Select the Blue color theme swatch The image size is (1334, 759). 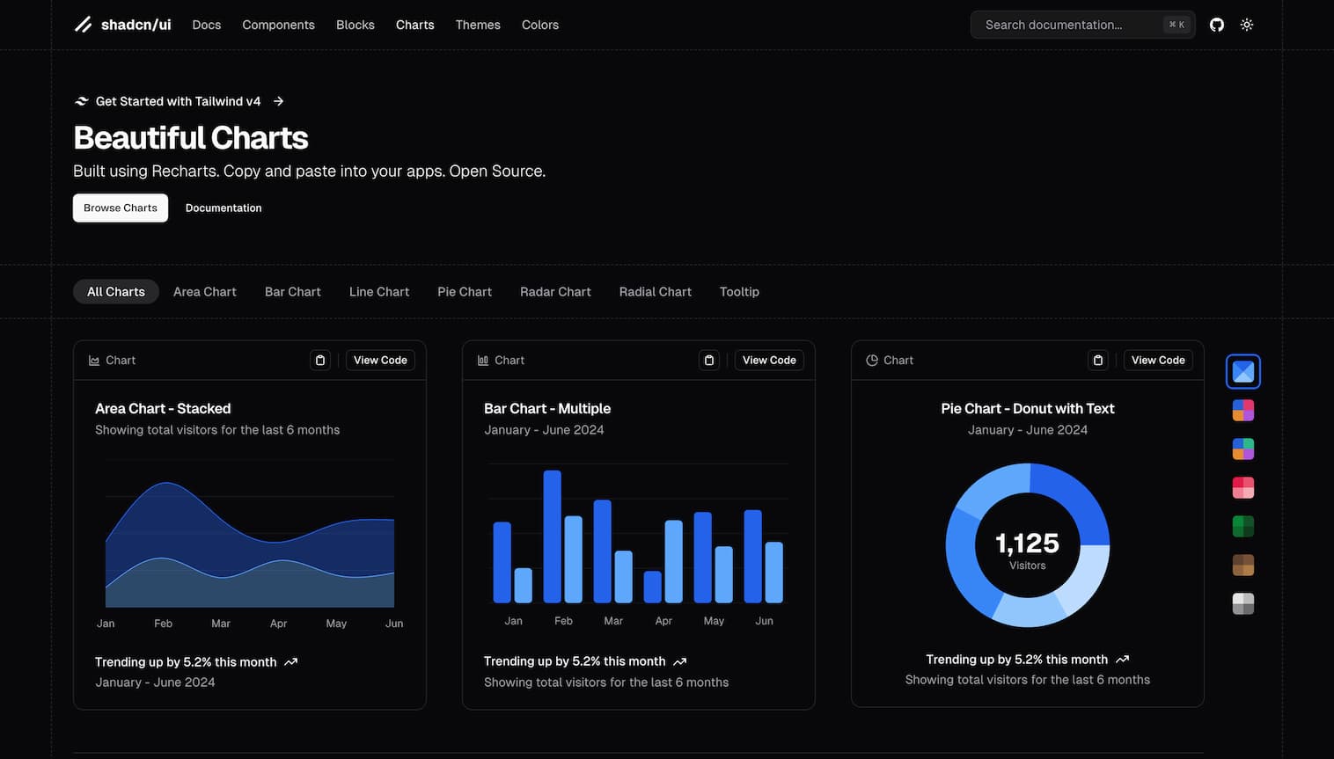click(x=1242, y=370)
